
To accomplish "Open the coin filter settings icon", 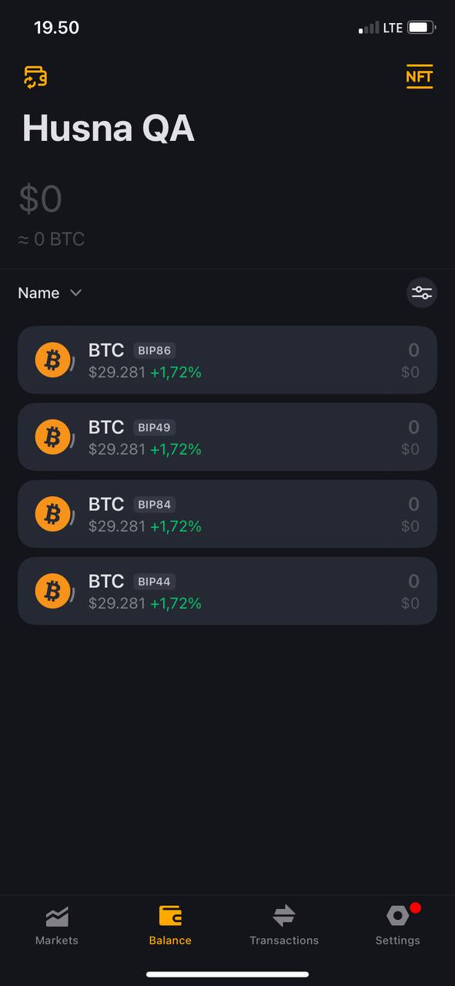I will (422, 293).
